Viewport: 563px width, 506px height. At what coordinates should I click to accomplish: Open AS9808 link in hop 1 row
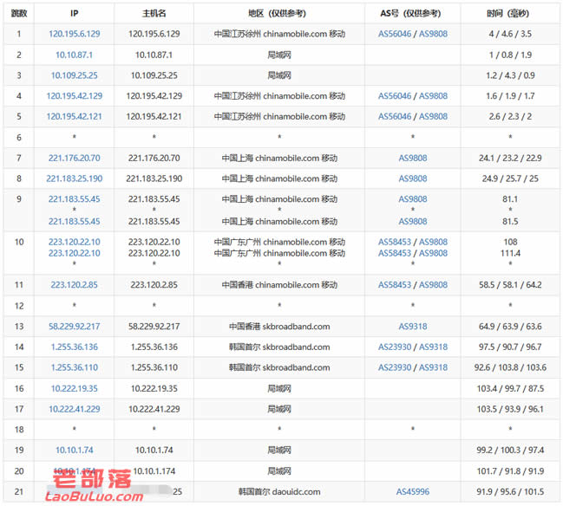[434, 34]
